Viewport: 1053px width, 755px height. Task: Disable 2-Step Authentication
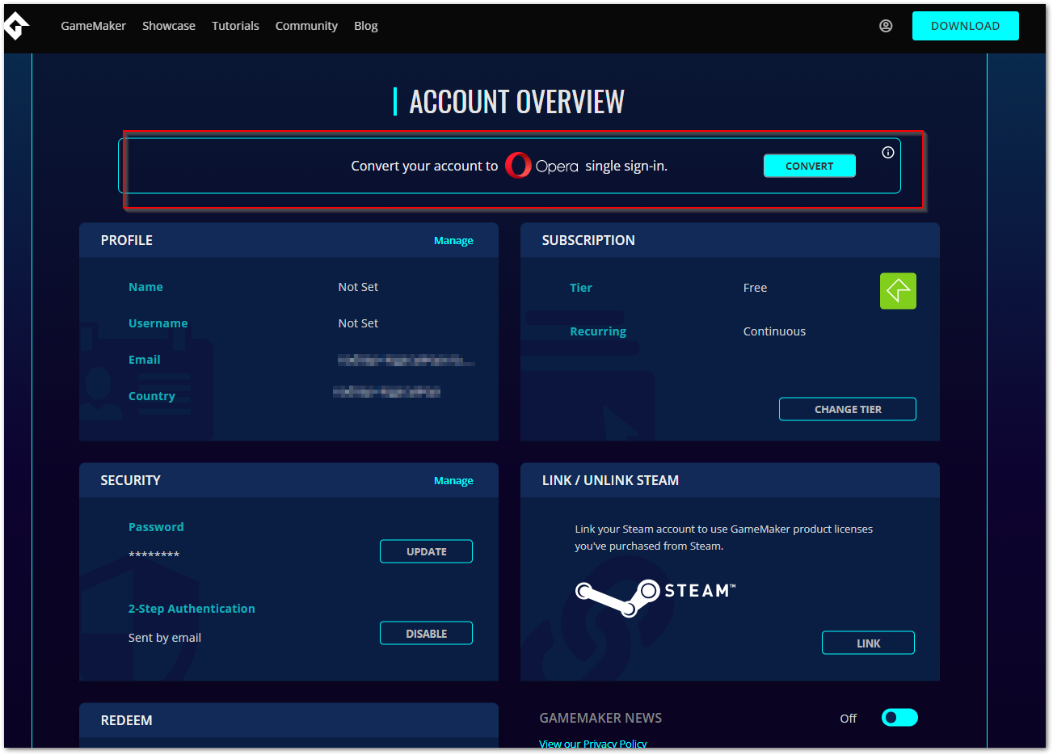[x=426, y=634]
